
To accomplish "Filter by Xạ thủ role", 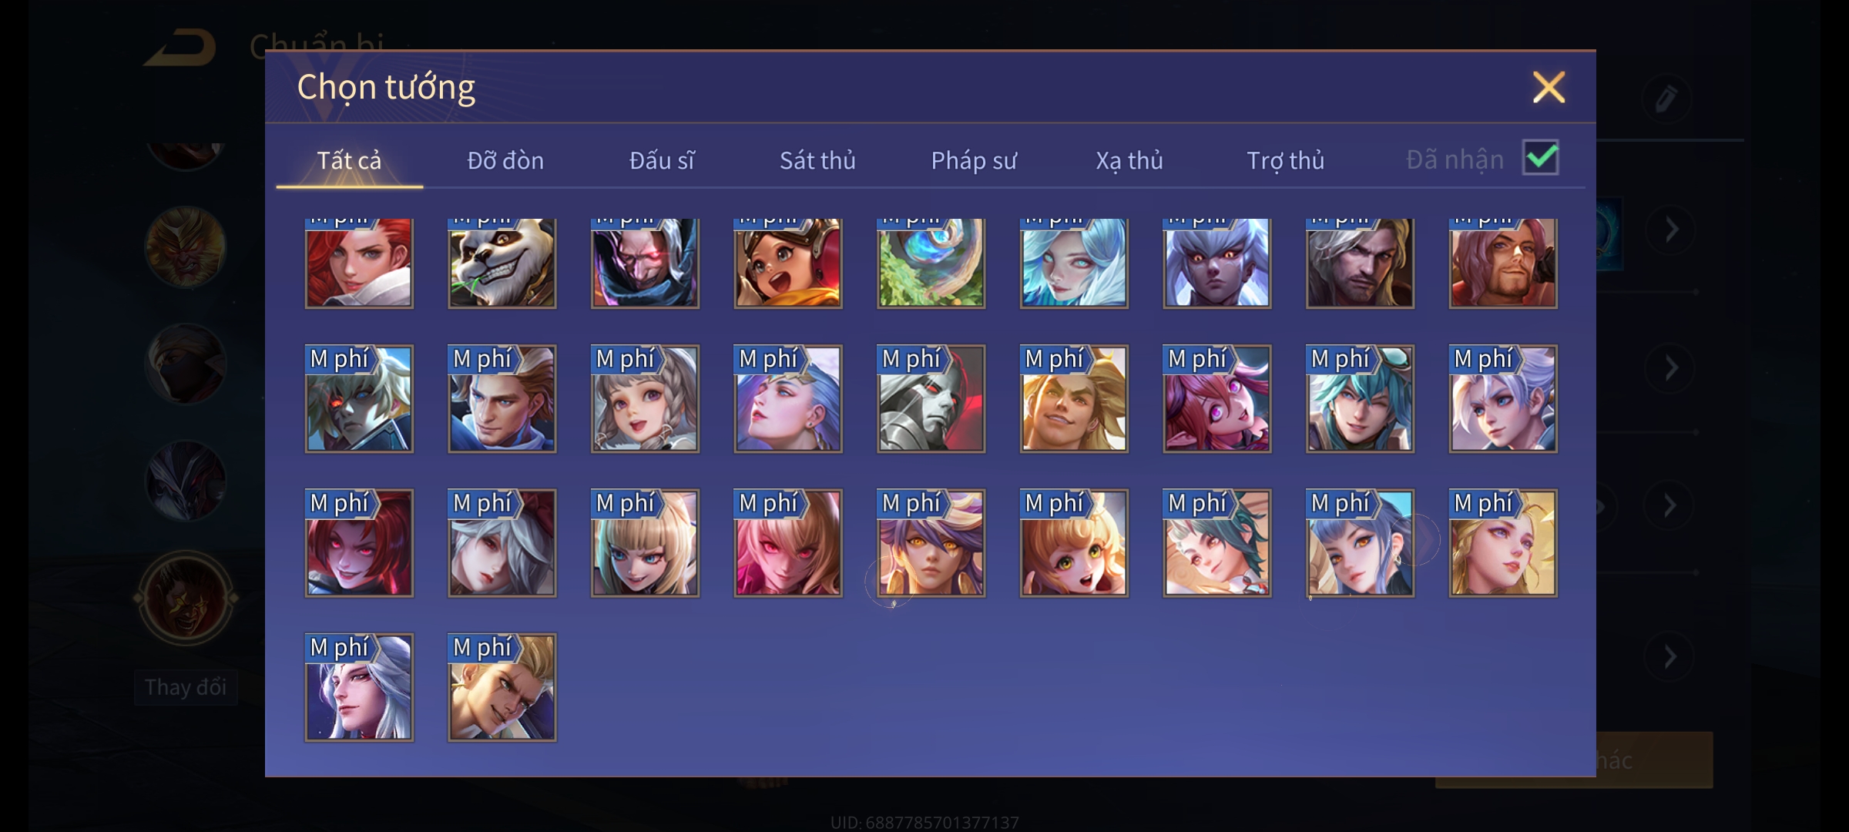I will pyautogui.click(x=1129, y=160).
